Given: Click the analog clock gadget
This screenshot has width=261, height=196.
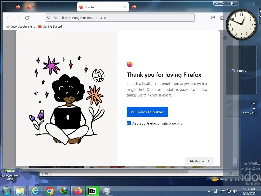Looking at the screenshot, I should pyautogui.click(x=242, y=24).
